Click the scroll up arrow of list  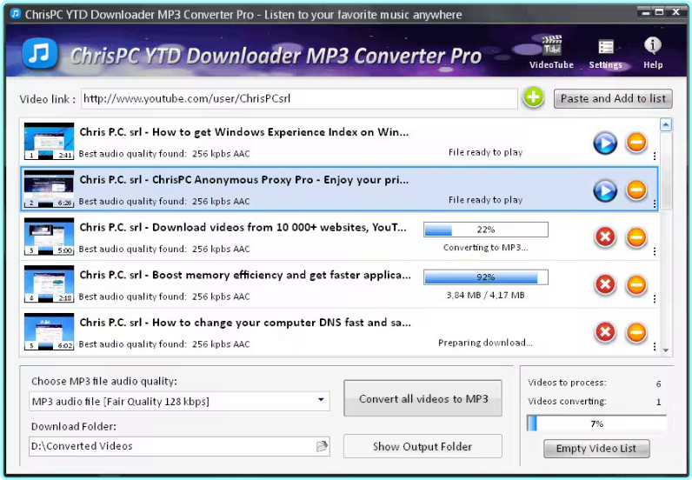(666, 125)
